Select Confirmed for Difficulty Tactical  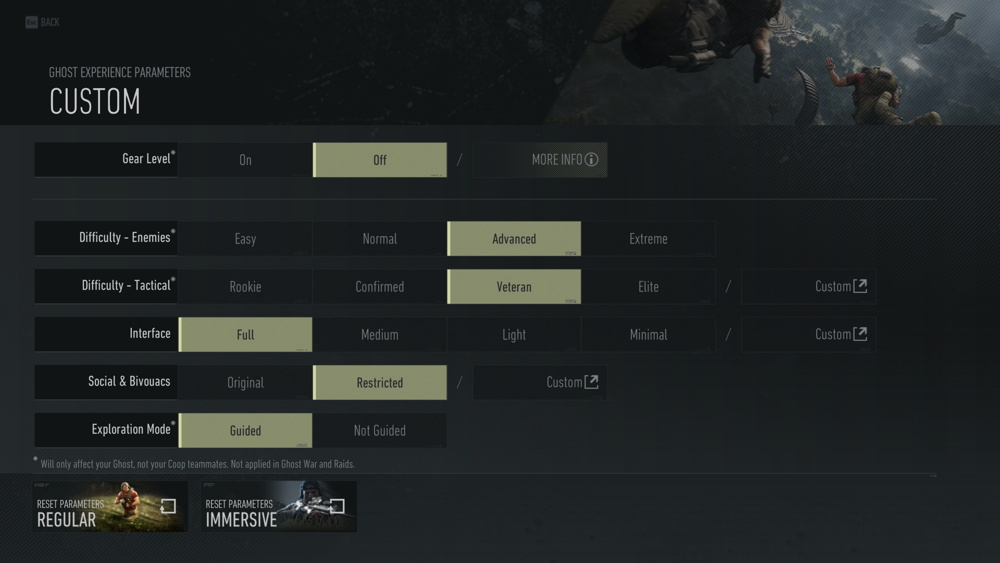point(380,286)
